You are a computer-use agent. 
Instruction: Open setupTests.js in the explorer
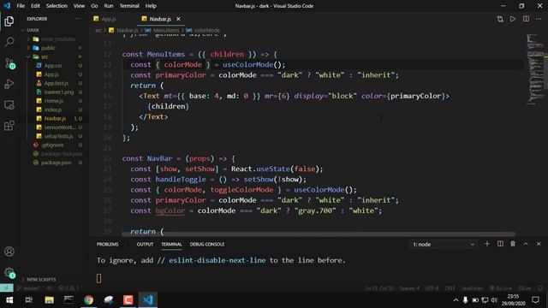coord(58,136)
